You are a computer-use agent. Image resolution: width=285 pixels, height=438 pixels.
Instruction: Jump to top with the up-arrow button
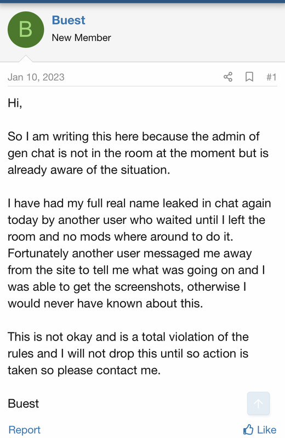click(258, 403)
